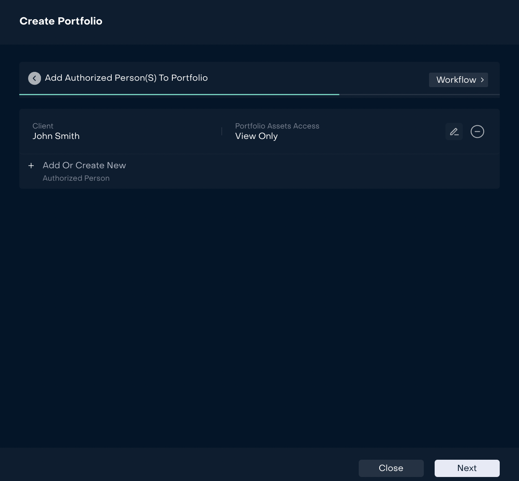Click the divider between Client and Access
Viewport: 519px width, 481px height.
[222, 132]
